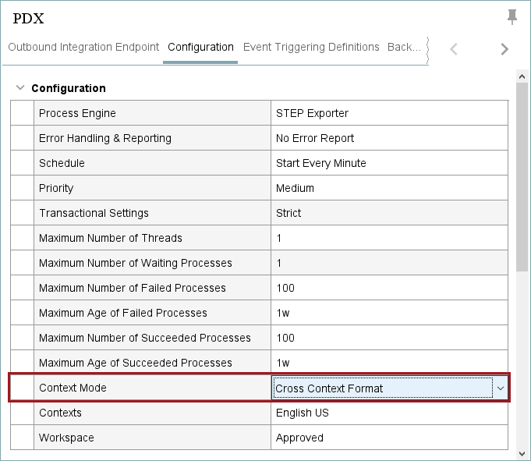The height and width of the screenshot is (461, 531).
Task: Pin the PDX panel with pushpin icon
Action: click(x=512, y=17)
